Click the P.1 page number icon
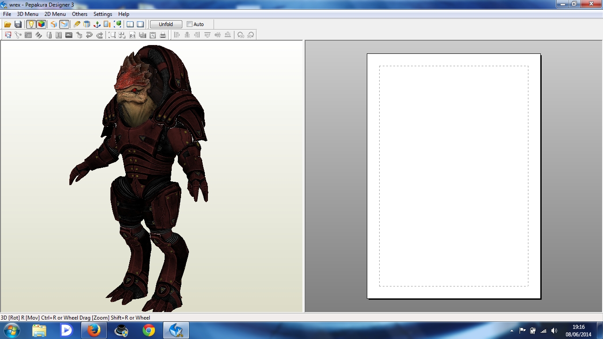603x339 pixels. point(132,35)
